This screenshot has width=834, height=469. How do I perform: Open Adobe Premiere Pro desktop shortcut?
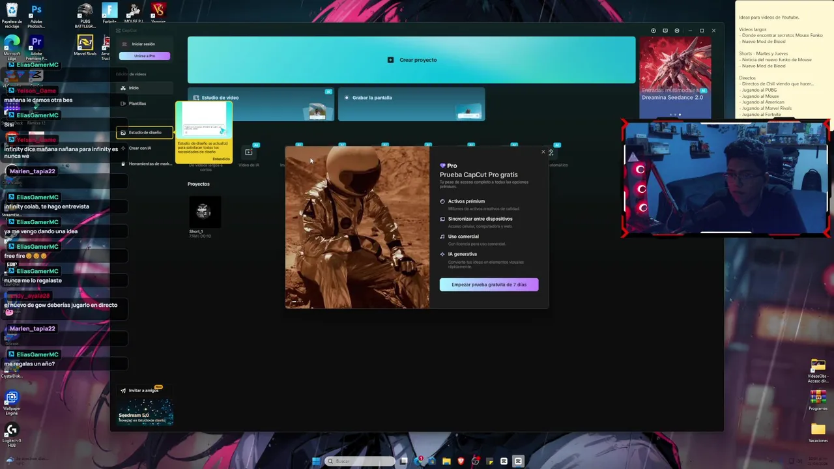coord(36,47)
